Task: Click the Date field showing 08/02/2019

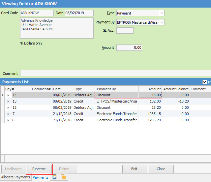Action: pos(79,13)
